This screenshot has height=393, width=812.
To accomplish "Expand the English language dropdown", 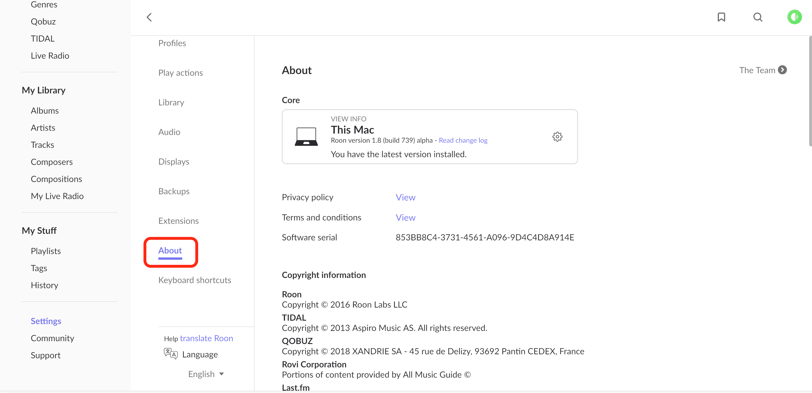I will click(x=206, y=374).
